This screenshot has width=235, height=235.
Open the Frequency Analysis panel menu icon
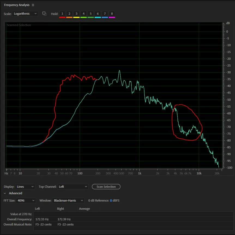(33, 5)
